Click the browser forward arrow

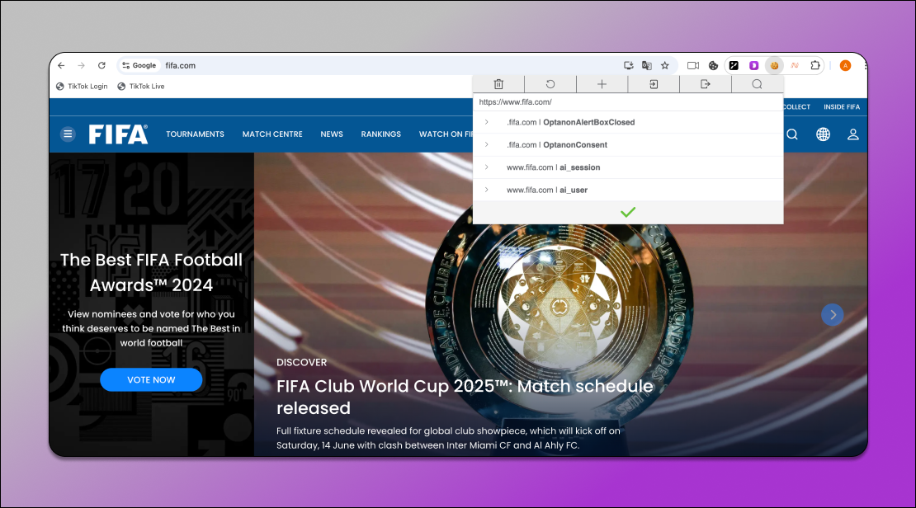pos(81,65)
